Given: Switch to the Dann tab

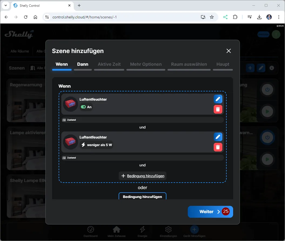Looking at the screenshot, I should point(83,64).
